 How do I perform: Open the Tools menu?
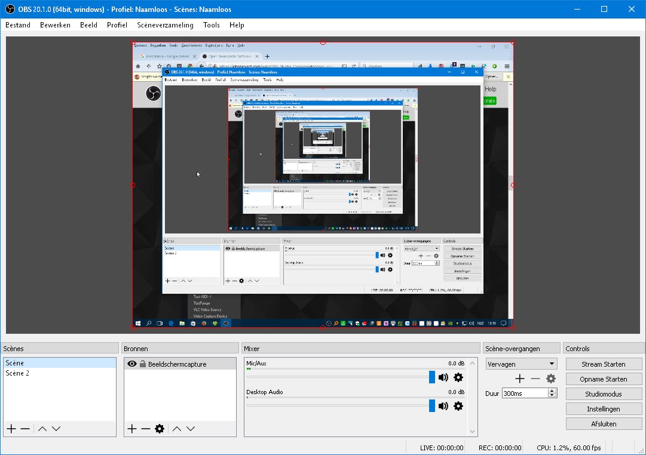click(211, 25)
